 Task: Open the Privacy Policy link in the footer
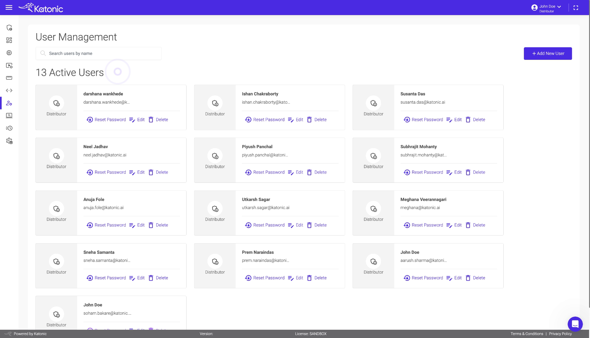(x=560, y=334)
